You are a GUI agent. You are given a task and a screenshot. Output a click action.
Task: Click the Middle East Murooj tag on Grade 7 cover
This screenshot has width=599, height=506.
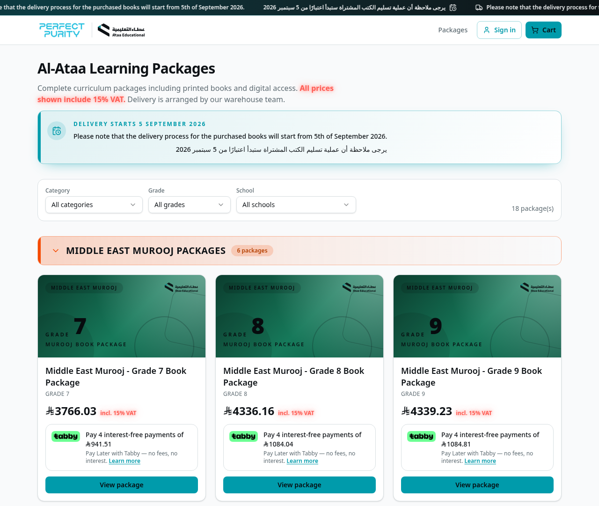(84, 288)
